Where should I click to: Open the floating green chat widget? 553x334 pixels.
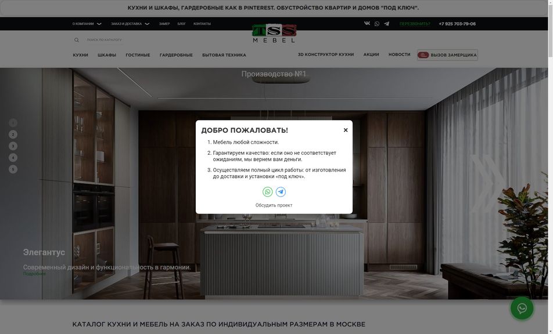(x=522, y=308)
